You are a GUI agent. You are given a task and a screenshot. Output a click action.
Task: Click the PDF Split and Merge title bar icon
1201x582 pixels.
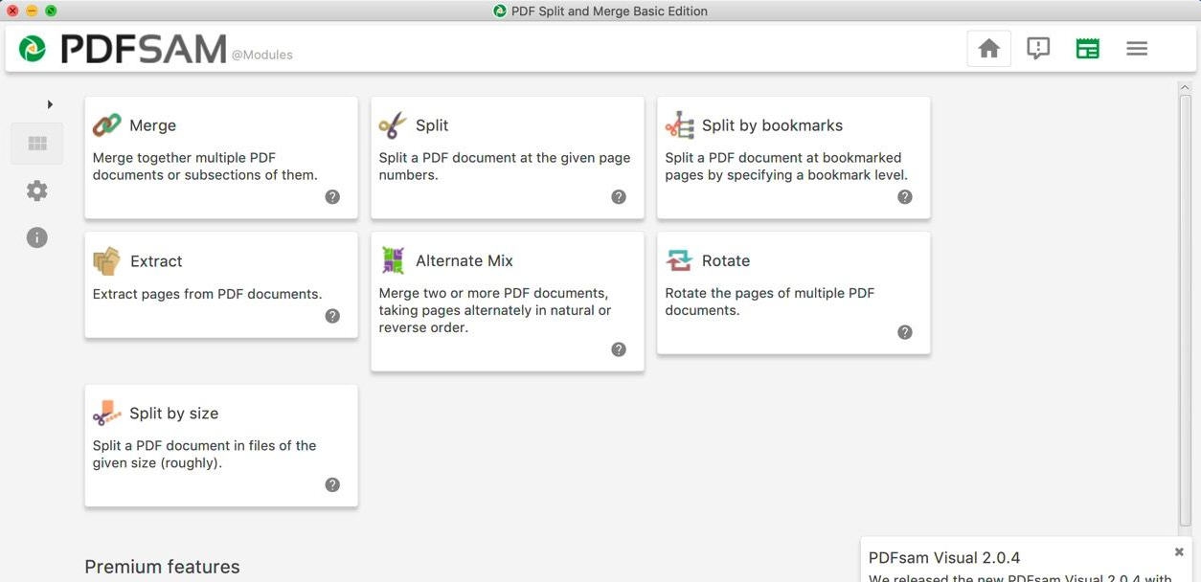click(499, 11)
